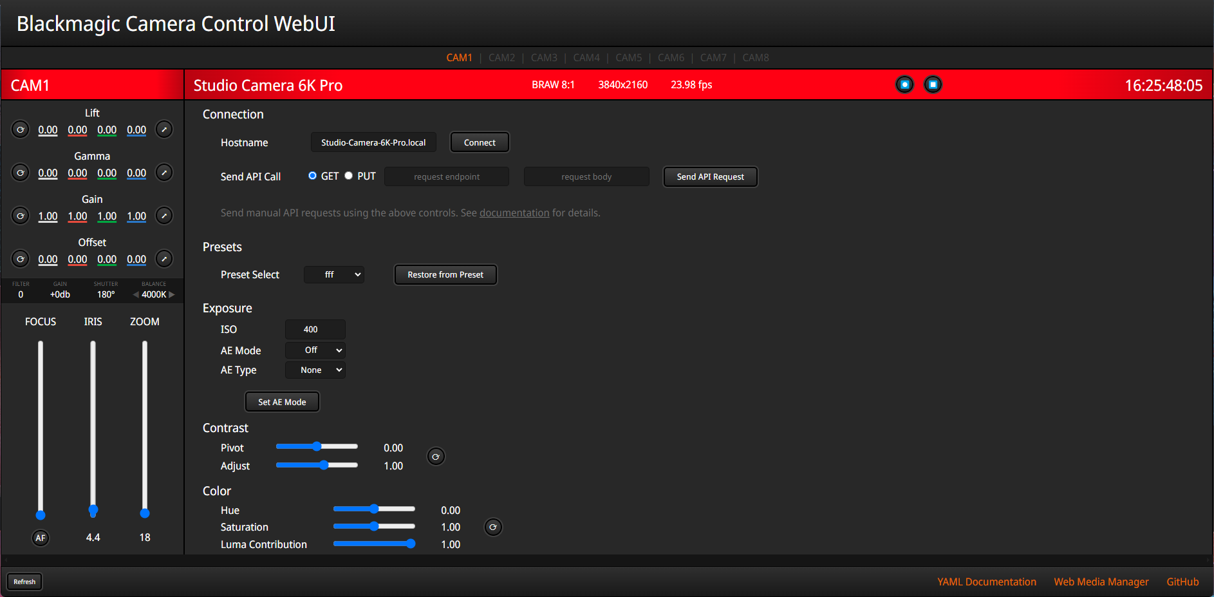Click the ZOOM vertical slider
1214x597 pixels.
(x=145, y=430)
